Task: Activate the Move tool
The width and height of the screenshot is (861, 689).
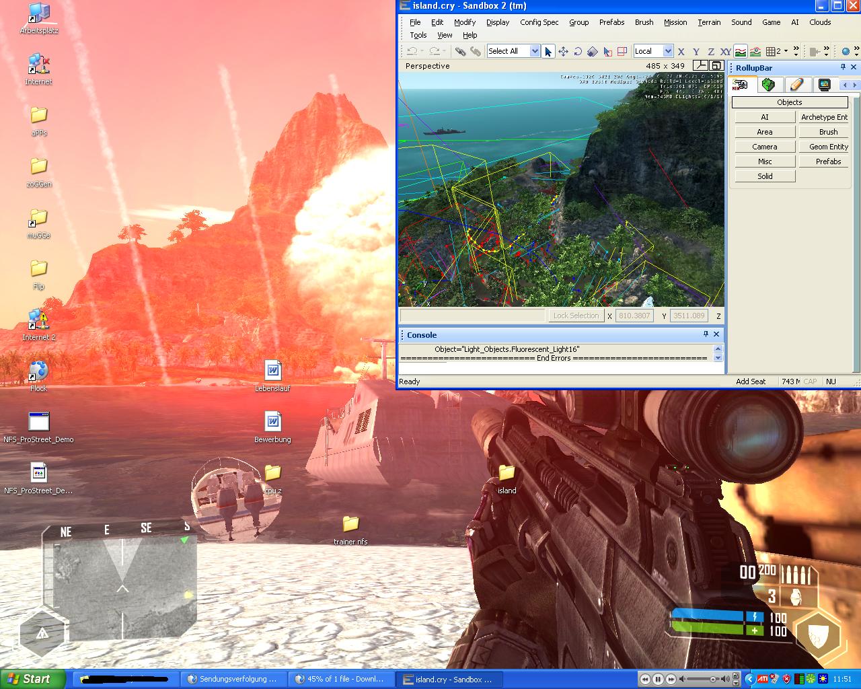Action: point(563,51)
